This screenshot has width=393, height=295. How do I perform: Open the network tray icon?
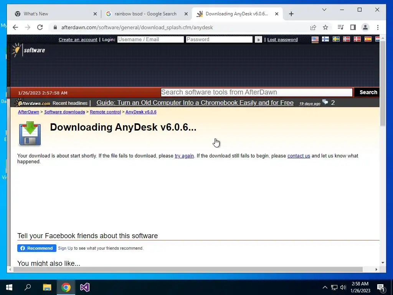334,287
